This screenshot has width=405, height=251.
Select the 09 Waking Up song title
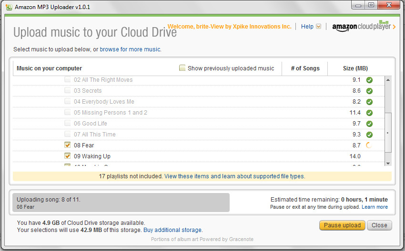tap(92, 156)
